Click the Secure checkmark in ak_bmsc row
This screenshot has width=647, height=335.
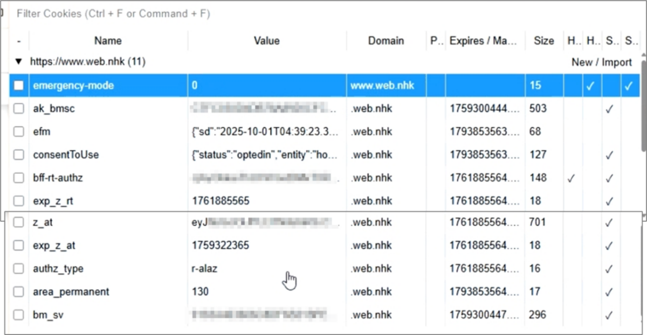[x=609, y=109]
